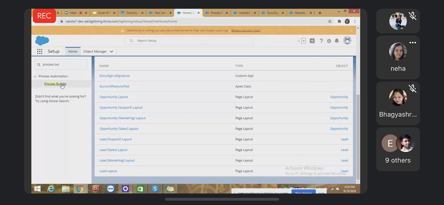444x205 pixels.
Task: Switch to the Mac John browser tab
Action: [160, 13]
